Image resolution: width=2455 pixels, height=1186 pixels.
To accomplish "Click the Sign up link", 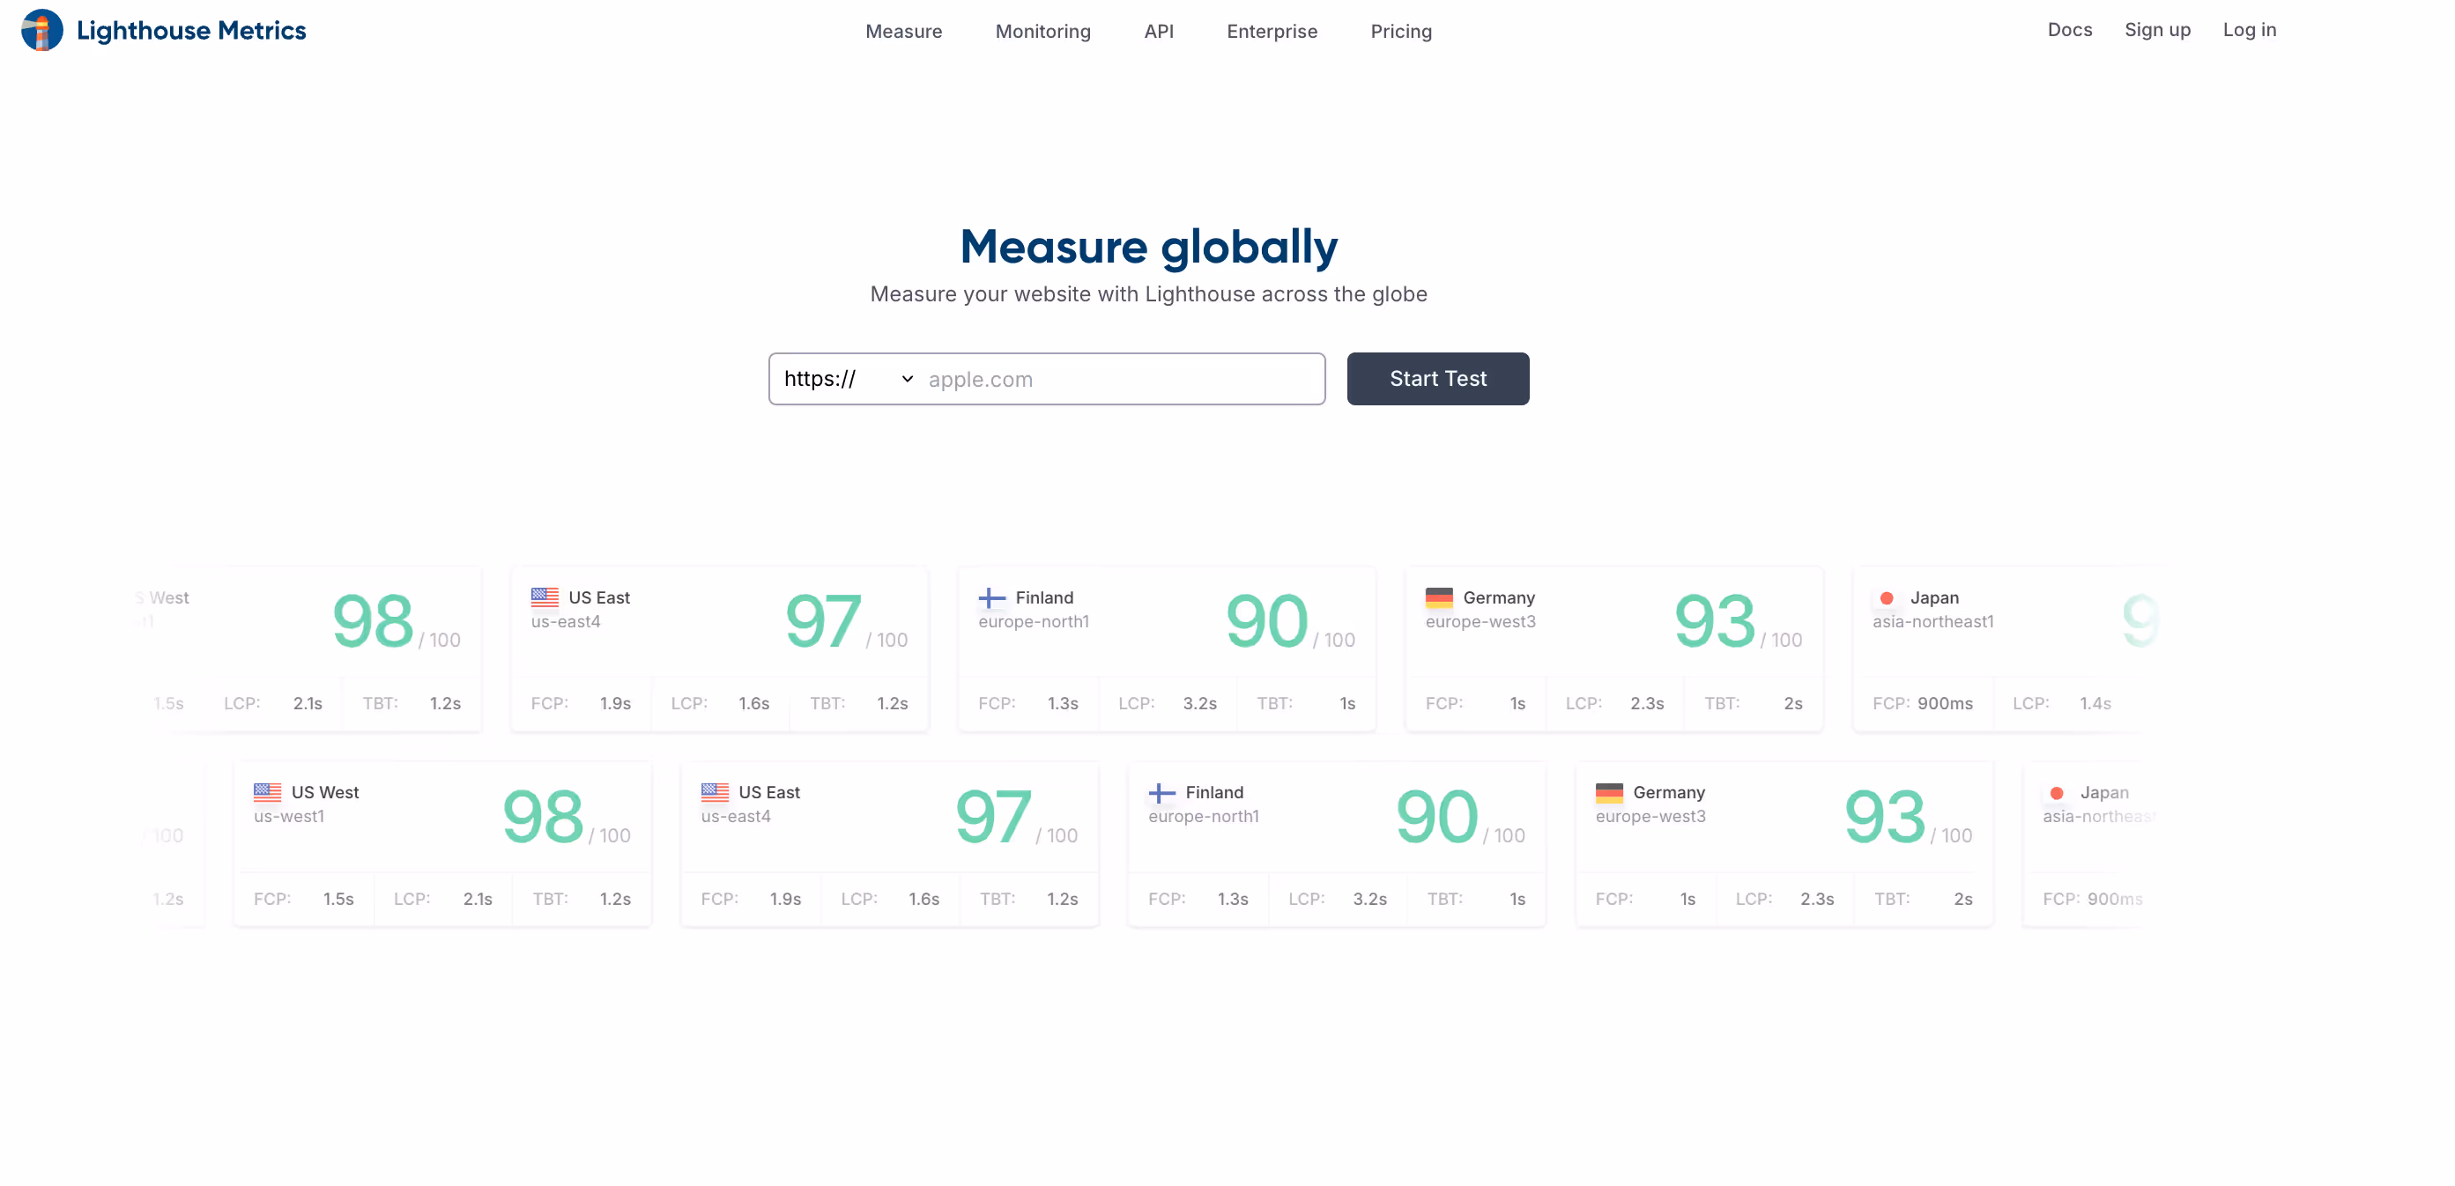I will click(2156, 30).
